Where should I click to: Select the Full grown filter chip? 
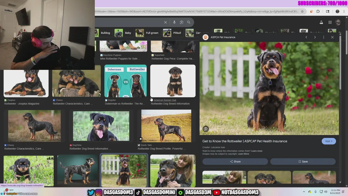point(148,33)
